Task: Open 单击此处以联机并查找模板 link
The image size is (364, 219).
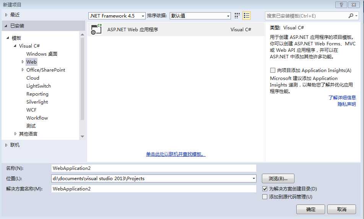Action: coord(176,154)
